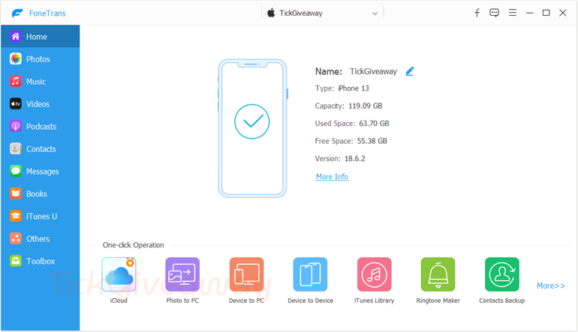
Task: Click the Others icon in sidebar
Action: tap(16, 238)
